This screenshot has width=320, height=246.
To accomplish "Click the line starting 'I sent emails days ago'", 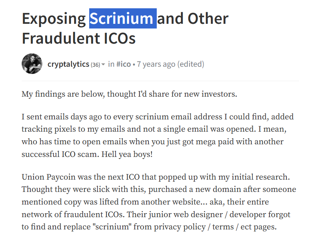I will (x=157, y=117).
